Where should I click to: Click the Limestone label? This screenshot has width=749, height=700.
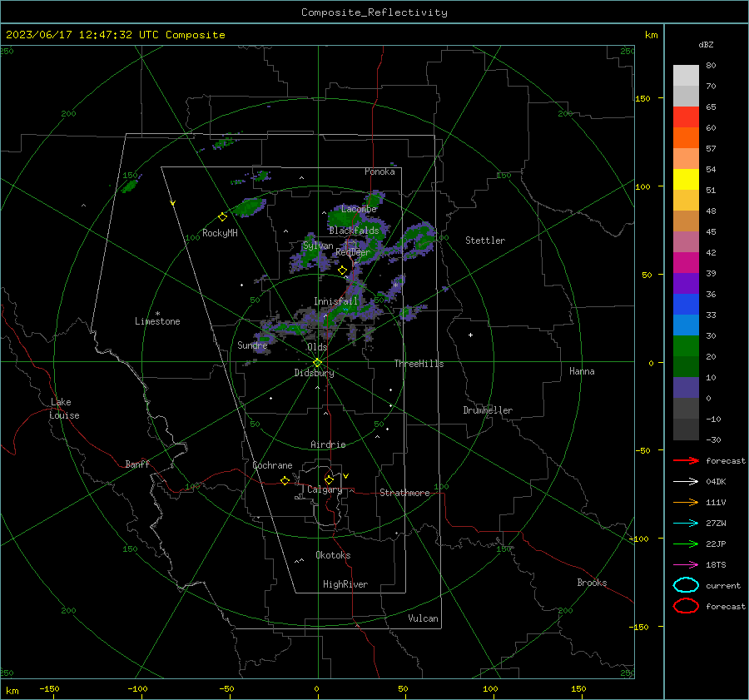tap(157, 321)
